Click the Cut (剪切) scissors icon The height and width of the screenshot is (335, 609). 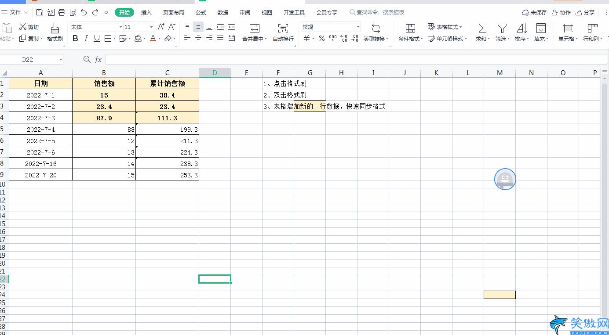tap(23, 27)
